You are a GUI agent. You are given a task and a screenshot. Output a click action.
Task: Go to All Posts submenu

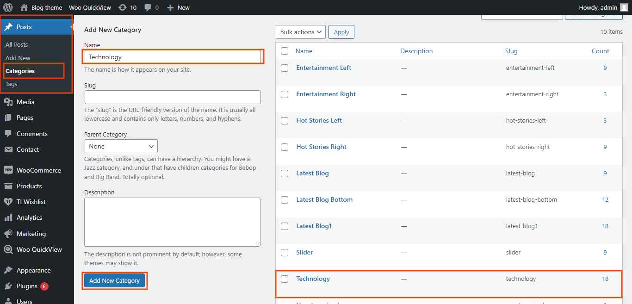[x=17, y=44]
